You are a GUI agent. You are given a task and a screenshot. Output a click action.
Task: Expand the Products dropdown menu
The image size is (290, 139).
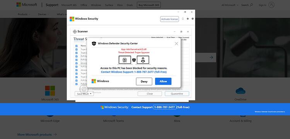pyautogui.click(x=24, y=14)
